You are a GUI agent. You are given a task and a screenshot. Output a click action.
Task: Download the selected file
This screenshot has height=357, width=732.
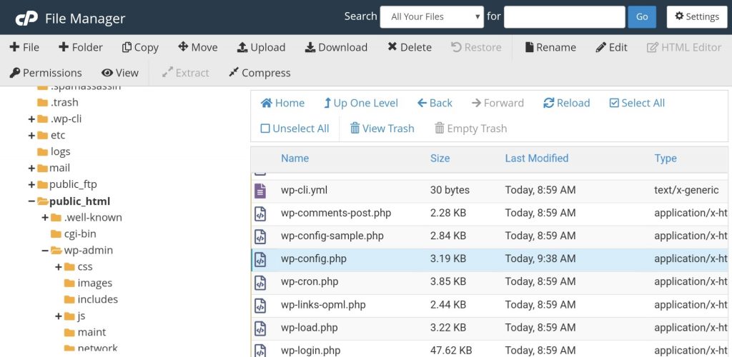336,47
